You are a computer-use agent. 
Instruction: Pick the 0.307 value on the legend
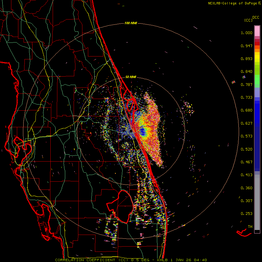(x=247, y=201)
